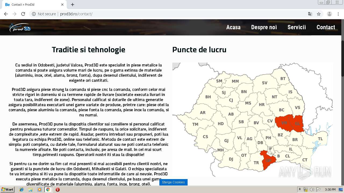Screen dimensions: 344x193
Task: Launch Internet Explorer from taskbar
Action: (21, 190)
